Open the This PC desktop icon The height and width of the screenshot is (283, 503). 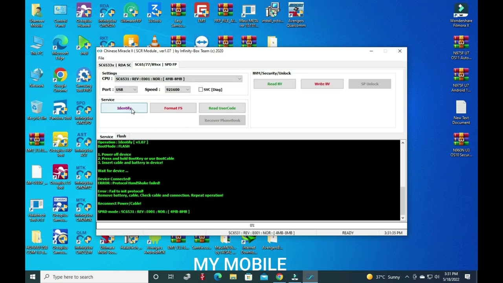[x=37, y=46]
